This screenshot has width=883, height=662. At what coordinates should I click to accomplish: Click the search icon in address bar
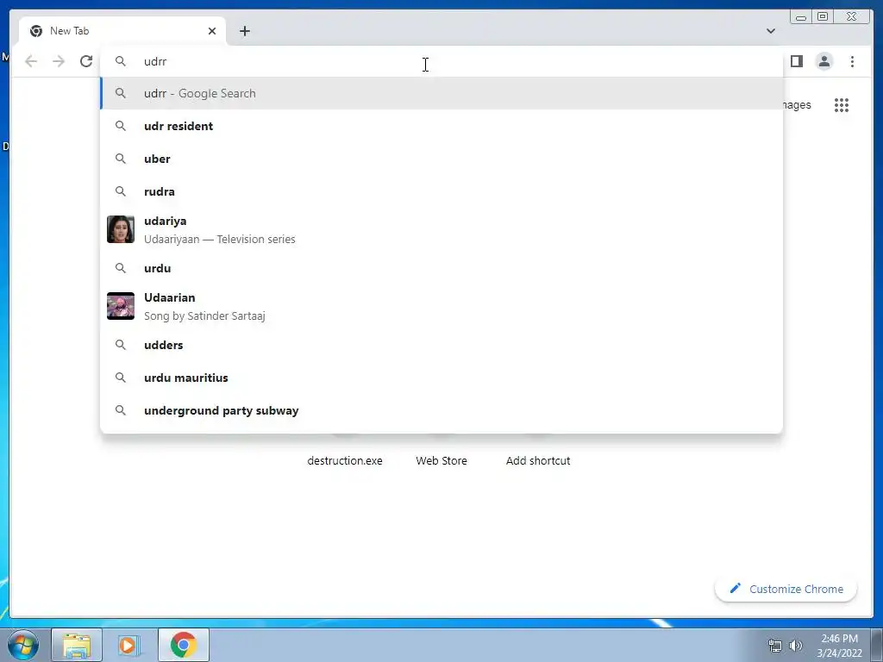121,61
